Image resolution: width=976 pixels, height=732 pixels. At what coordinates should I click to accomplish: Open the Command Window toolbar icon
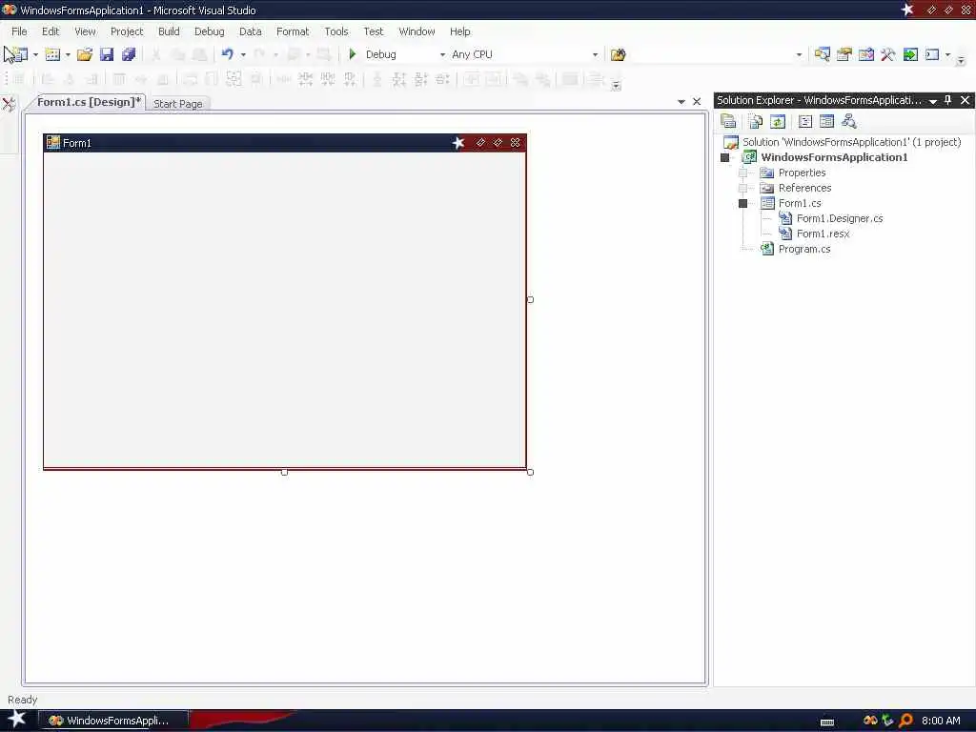(x=932, y=54)
